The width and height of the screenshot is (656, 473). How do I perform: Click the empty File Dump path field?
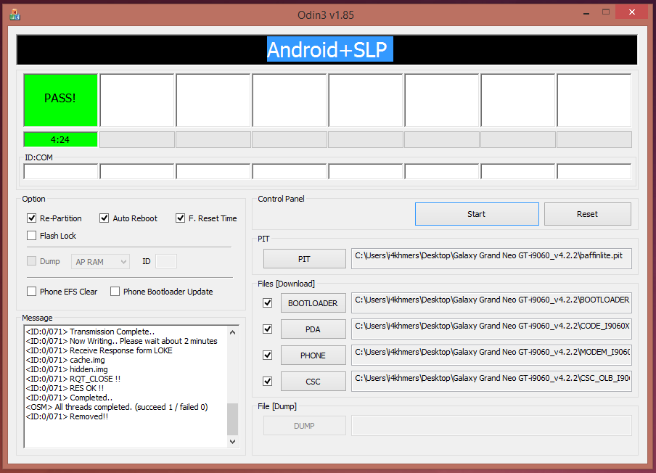tap(491, 425)
